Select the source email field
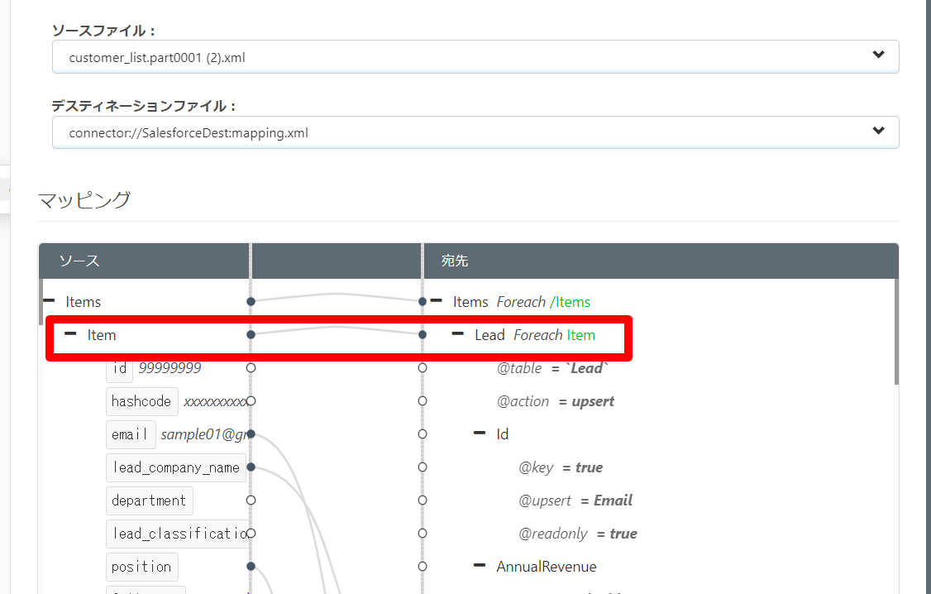Image resolution: width=931 pixels, height=594 pixels. pos(131,435)
